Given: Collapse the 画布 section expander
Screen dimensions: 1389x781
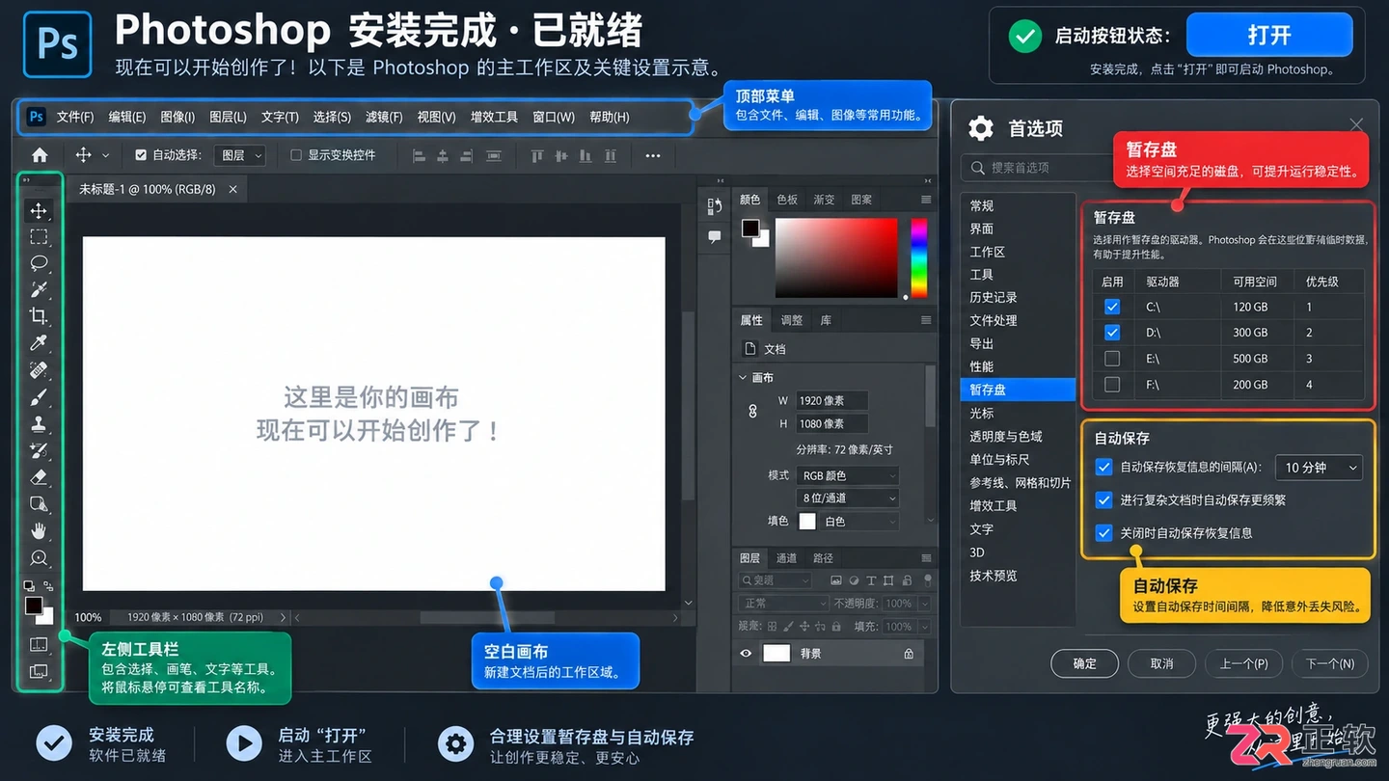Looking at the screenshot, I should coord(743,378).
